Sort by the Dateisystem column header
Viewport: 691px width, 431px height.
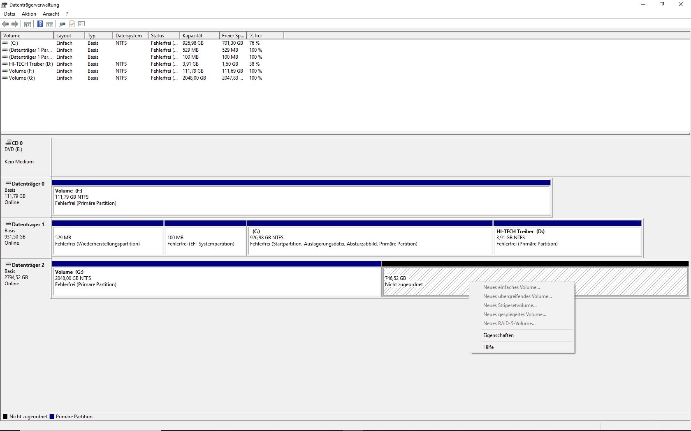pos(130,36)
